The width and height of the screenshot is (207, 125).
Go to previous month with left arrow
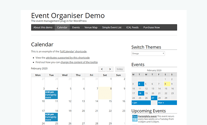[x=102, y=69]
